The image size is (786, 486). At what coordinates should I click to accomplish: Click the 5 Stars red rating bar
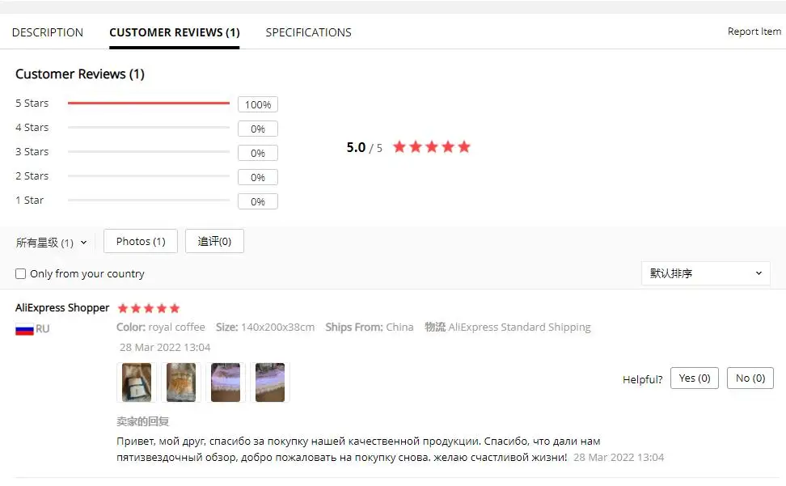(148, 104)
